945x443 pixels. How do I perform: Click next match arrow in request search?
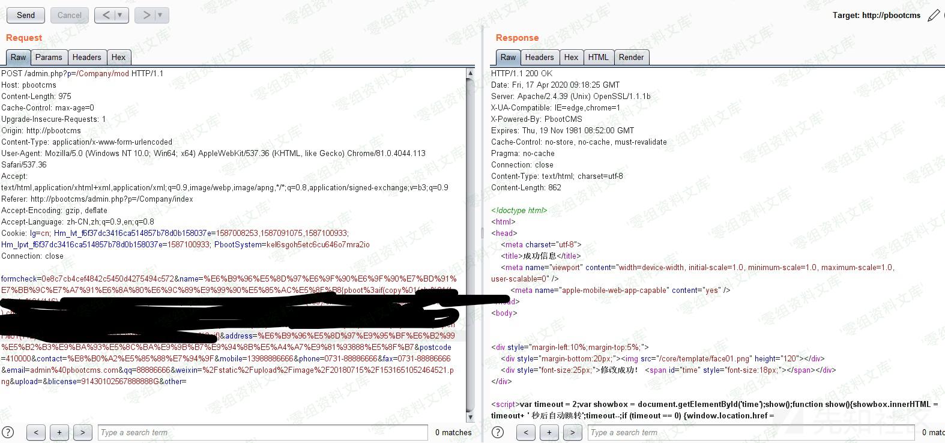(82, 432)
